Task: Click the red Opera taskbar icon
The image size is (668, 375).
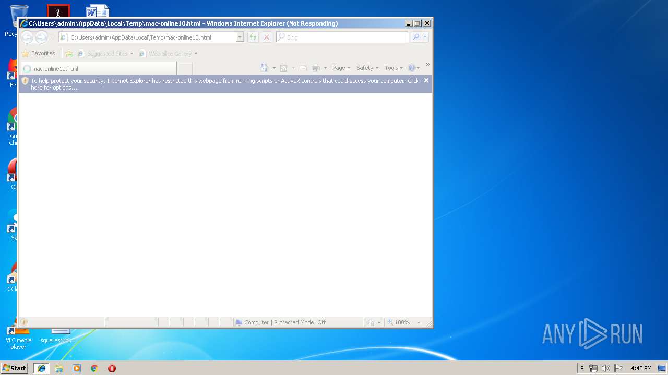Action: (112, 368)
